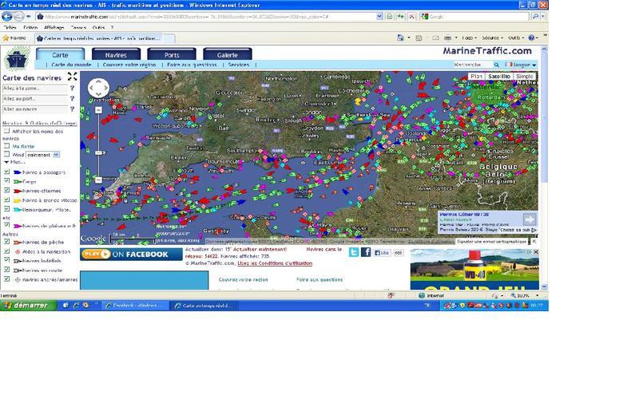Viewport: 639px width, 399px height.
Task: Zoom in with the map plus button
Action: [x=98, y=110]
